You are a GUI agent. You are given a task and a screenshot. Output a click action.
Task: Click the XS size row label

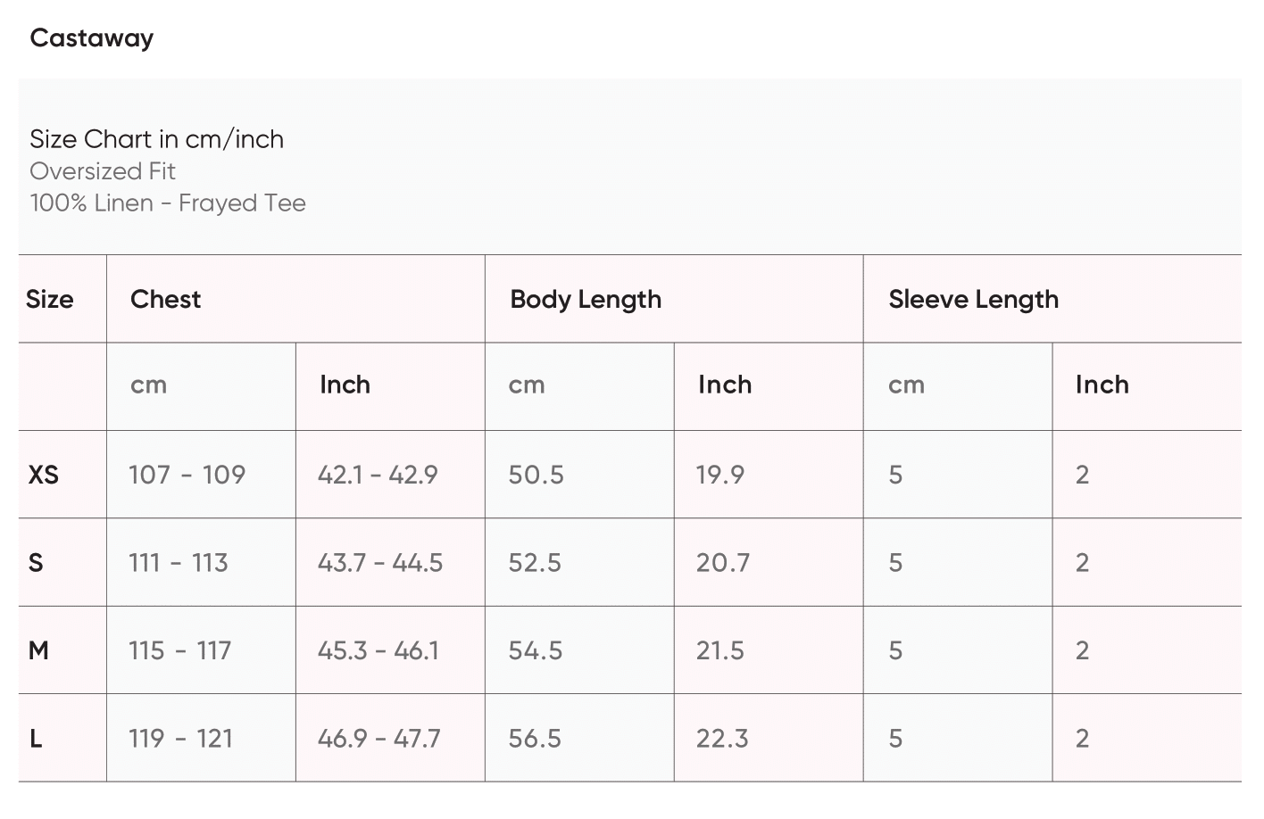tap(44, 475)
